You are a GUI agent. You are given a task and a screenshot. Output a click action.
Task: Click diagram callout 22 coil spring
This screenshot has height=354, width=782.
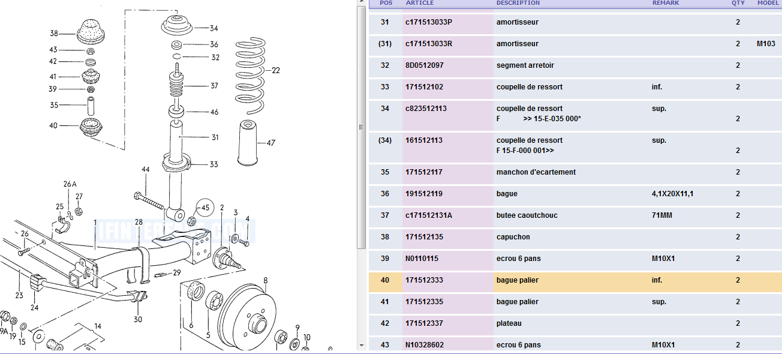point(276,70)
